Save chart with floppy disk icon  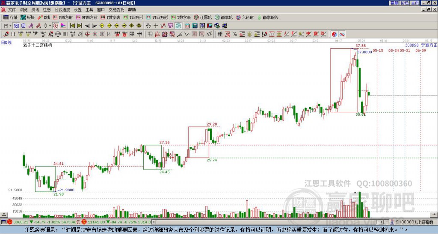coord(210,26)
